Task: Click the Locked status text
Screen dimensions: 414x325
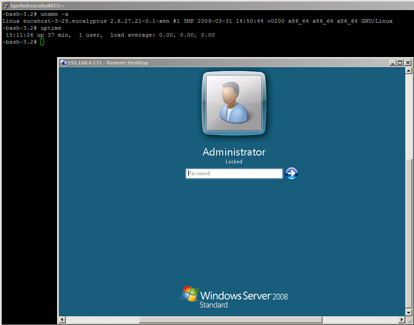Action: pyautogui.click(x=234, y=161)
